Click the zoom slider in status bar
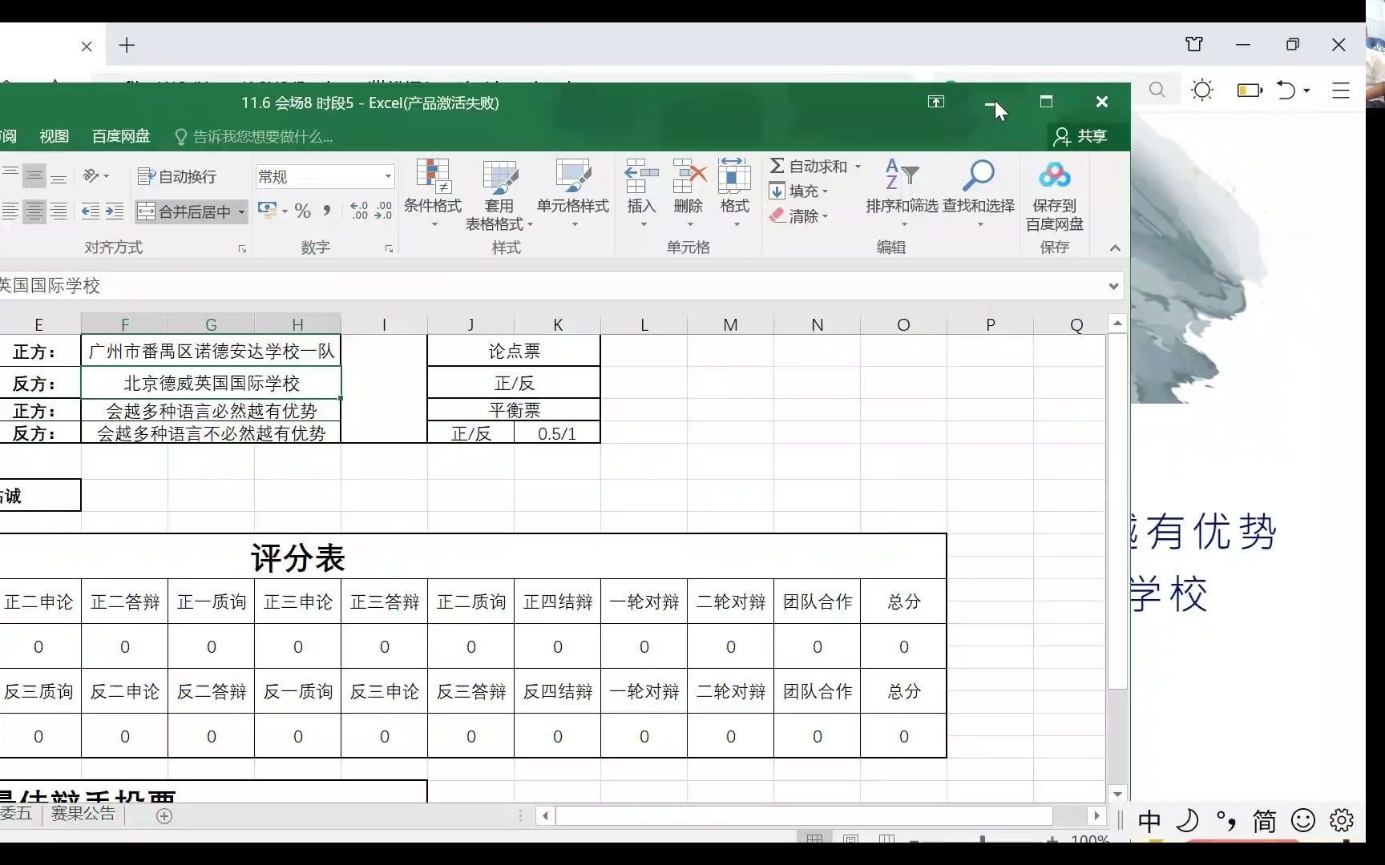 coord(983,839)
